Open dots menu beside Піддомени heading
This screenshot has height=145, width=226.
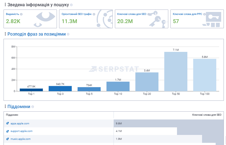click(5, 107)
